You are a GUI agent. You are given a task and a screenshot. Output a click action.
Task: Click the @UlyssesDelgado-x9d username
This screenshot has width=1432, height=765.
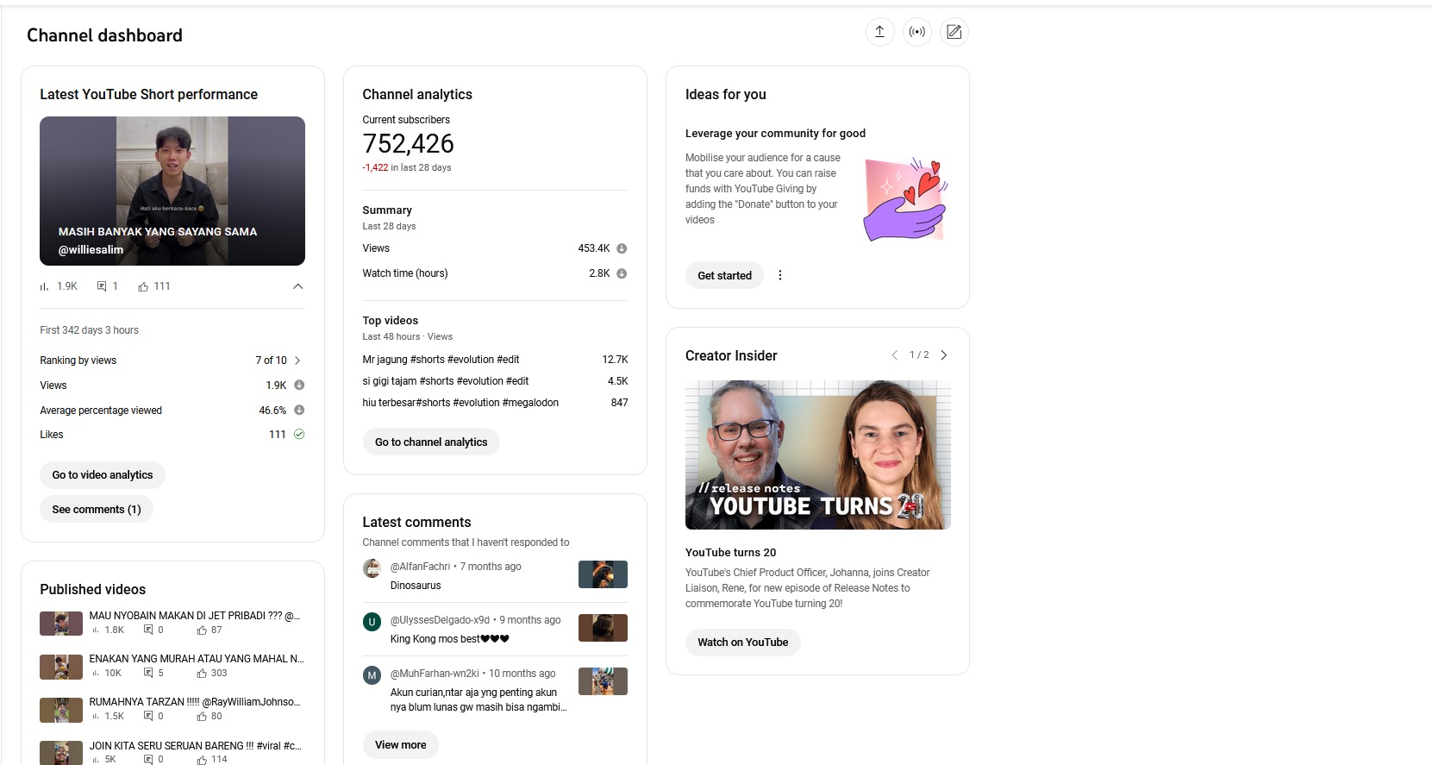pos(440,620)
